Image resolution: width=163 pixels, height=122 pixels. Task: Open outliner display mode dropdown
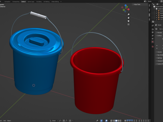154,4
